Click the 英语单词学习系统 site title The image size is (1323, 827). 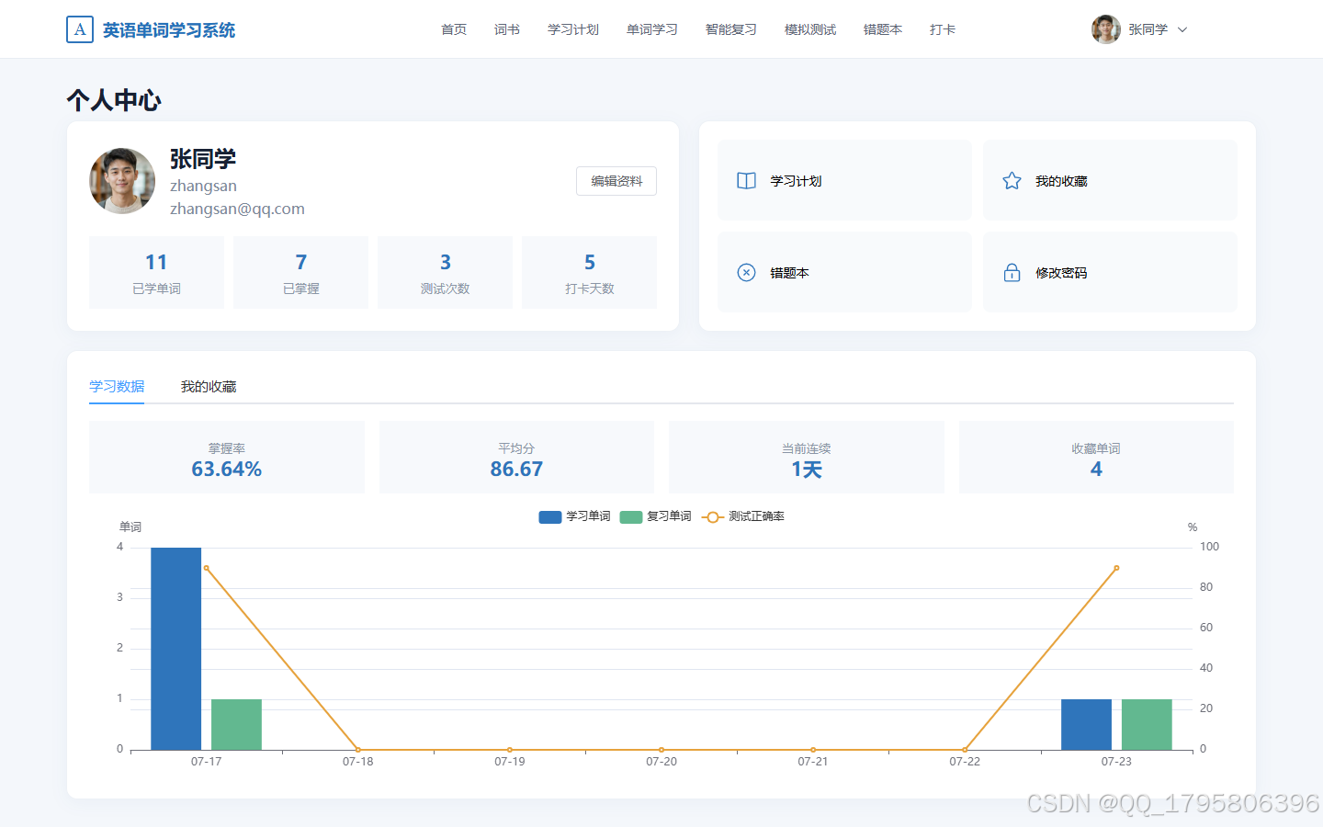coord(169,30)
